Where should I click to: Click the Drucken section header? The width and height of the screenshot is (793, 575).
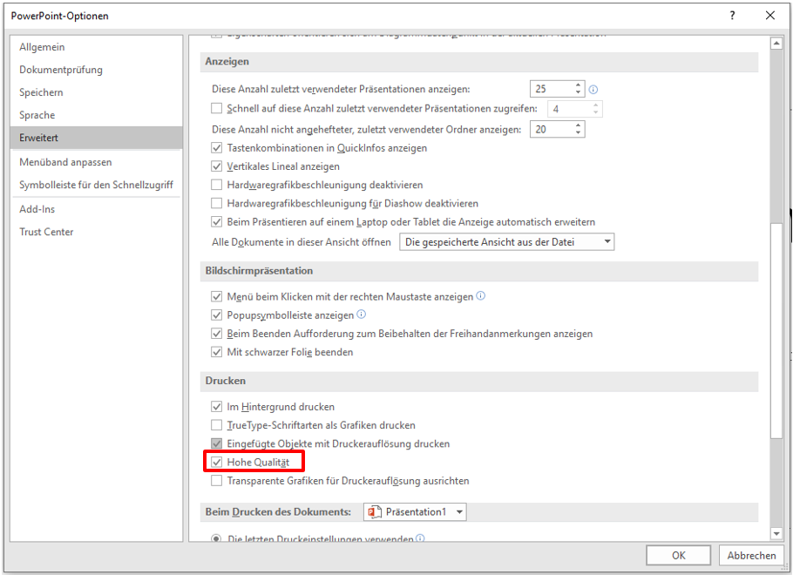[479, 382]
